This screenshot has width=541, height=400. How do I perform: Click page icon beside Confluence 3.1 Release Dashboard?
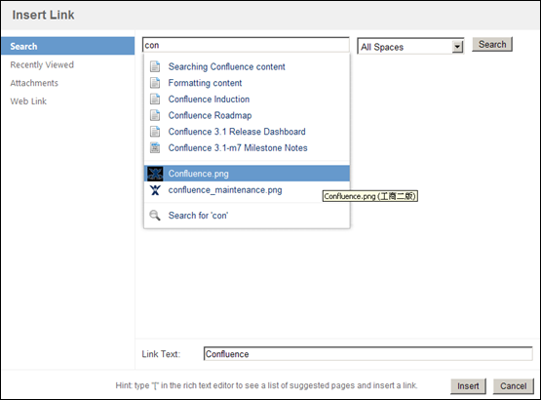pyautogui.click(x=155, y=132)
